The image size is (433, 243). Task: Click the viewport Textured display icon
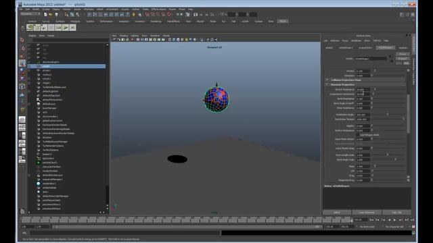(182, 40)
